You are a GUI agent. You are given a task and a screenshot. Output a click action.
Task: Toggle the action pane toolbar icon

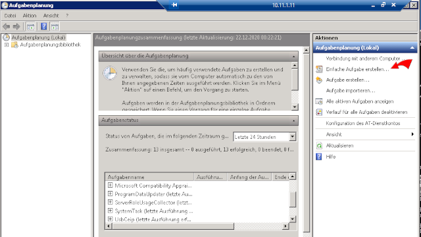pos(55,26)
